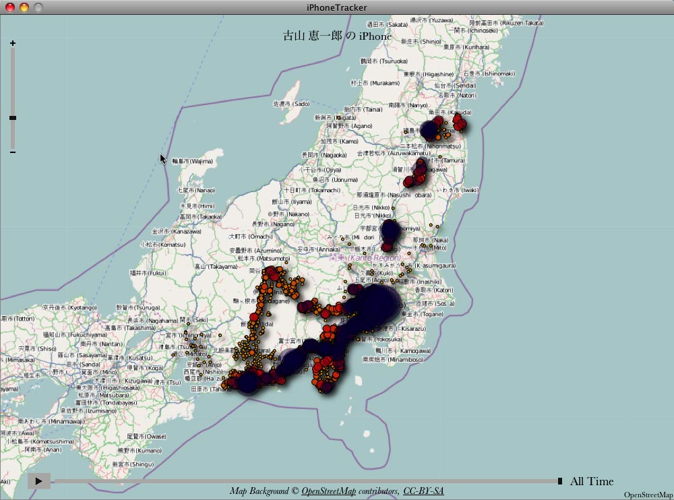This screenshot has height=500, width=674.
Task: Click the "(Sado)" island label
Action: point(302,104)
